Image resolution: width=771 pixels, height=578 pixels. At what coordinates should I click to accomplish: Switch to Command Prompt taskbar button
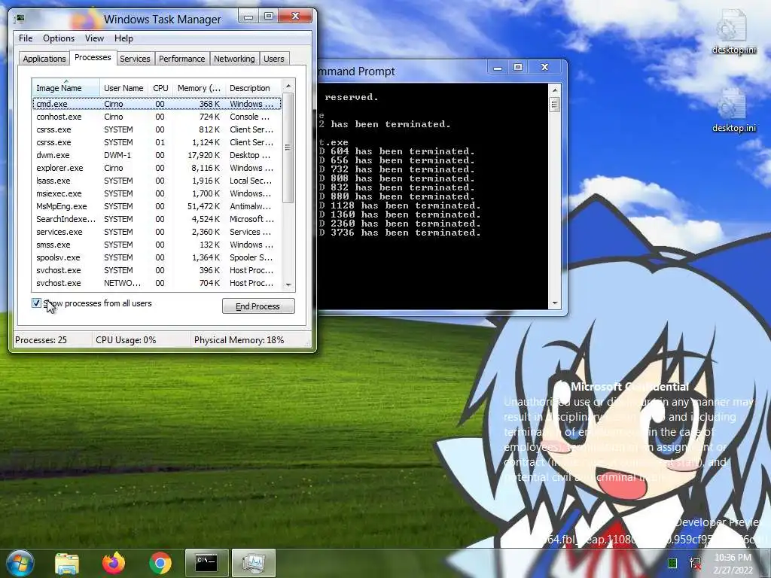[x=206, y=563]
